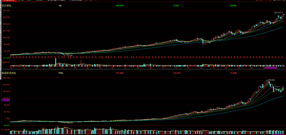Click CB's price change -2.560

[x=176, y=6]
